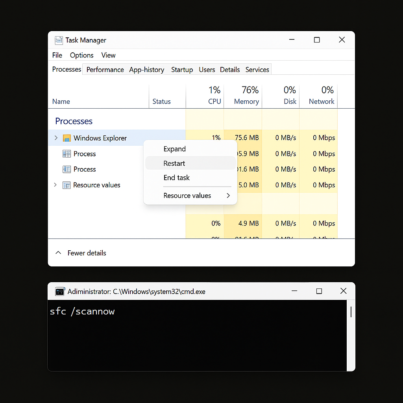Switch to the Performance tab
This screenshot has width=403, height=403.
pos(105,70)
